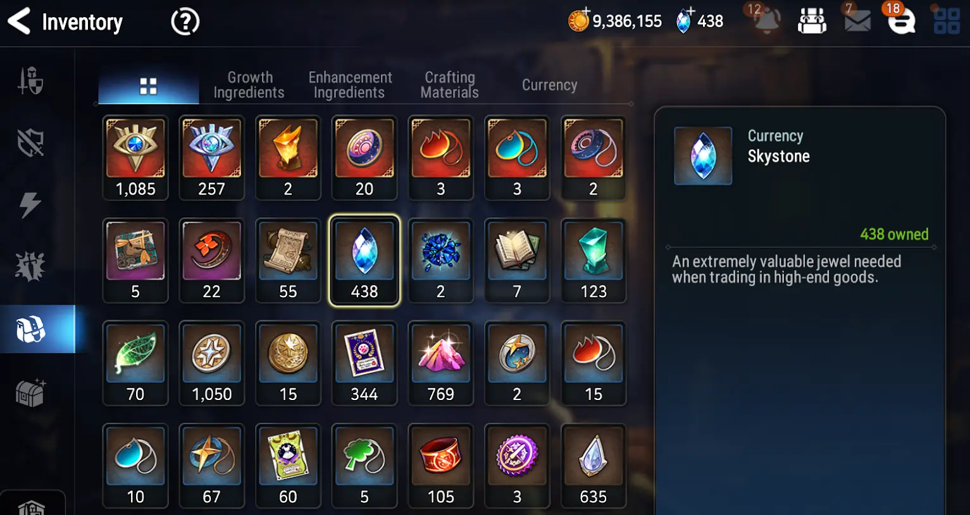Select the green leaf item with 70
Image resolution: width=970 pixels, height=515 pixels.
(x=135, y=363)
